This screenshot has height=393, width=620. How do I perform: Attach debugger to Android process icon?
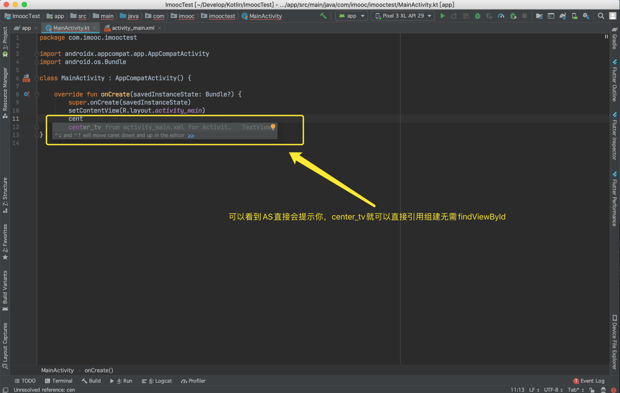click(x=513, y=16)
